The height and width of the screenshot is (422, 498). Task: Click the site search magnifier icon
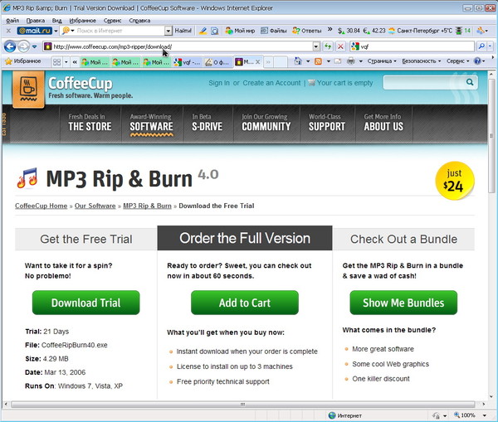[470, 82]
